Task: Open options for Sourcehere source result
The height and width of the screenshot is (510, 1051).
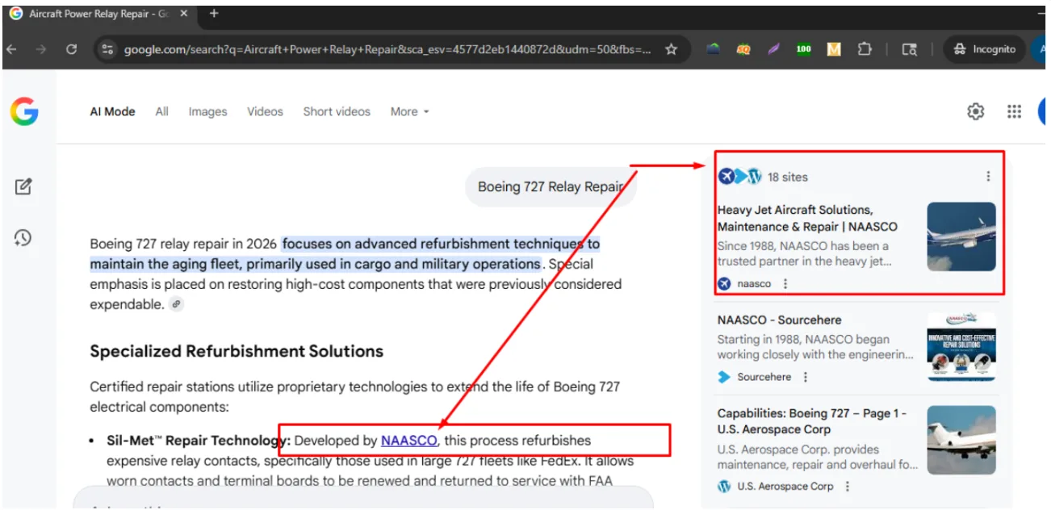Action: [x=805, y=377]
